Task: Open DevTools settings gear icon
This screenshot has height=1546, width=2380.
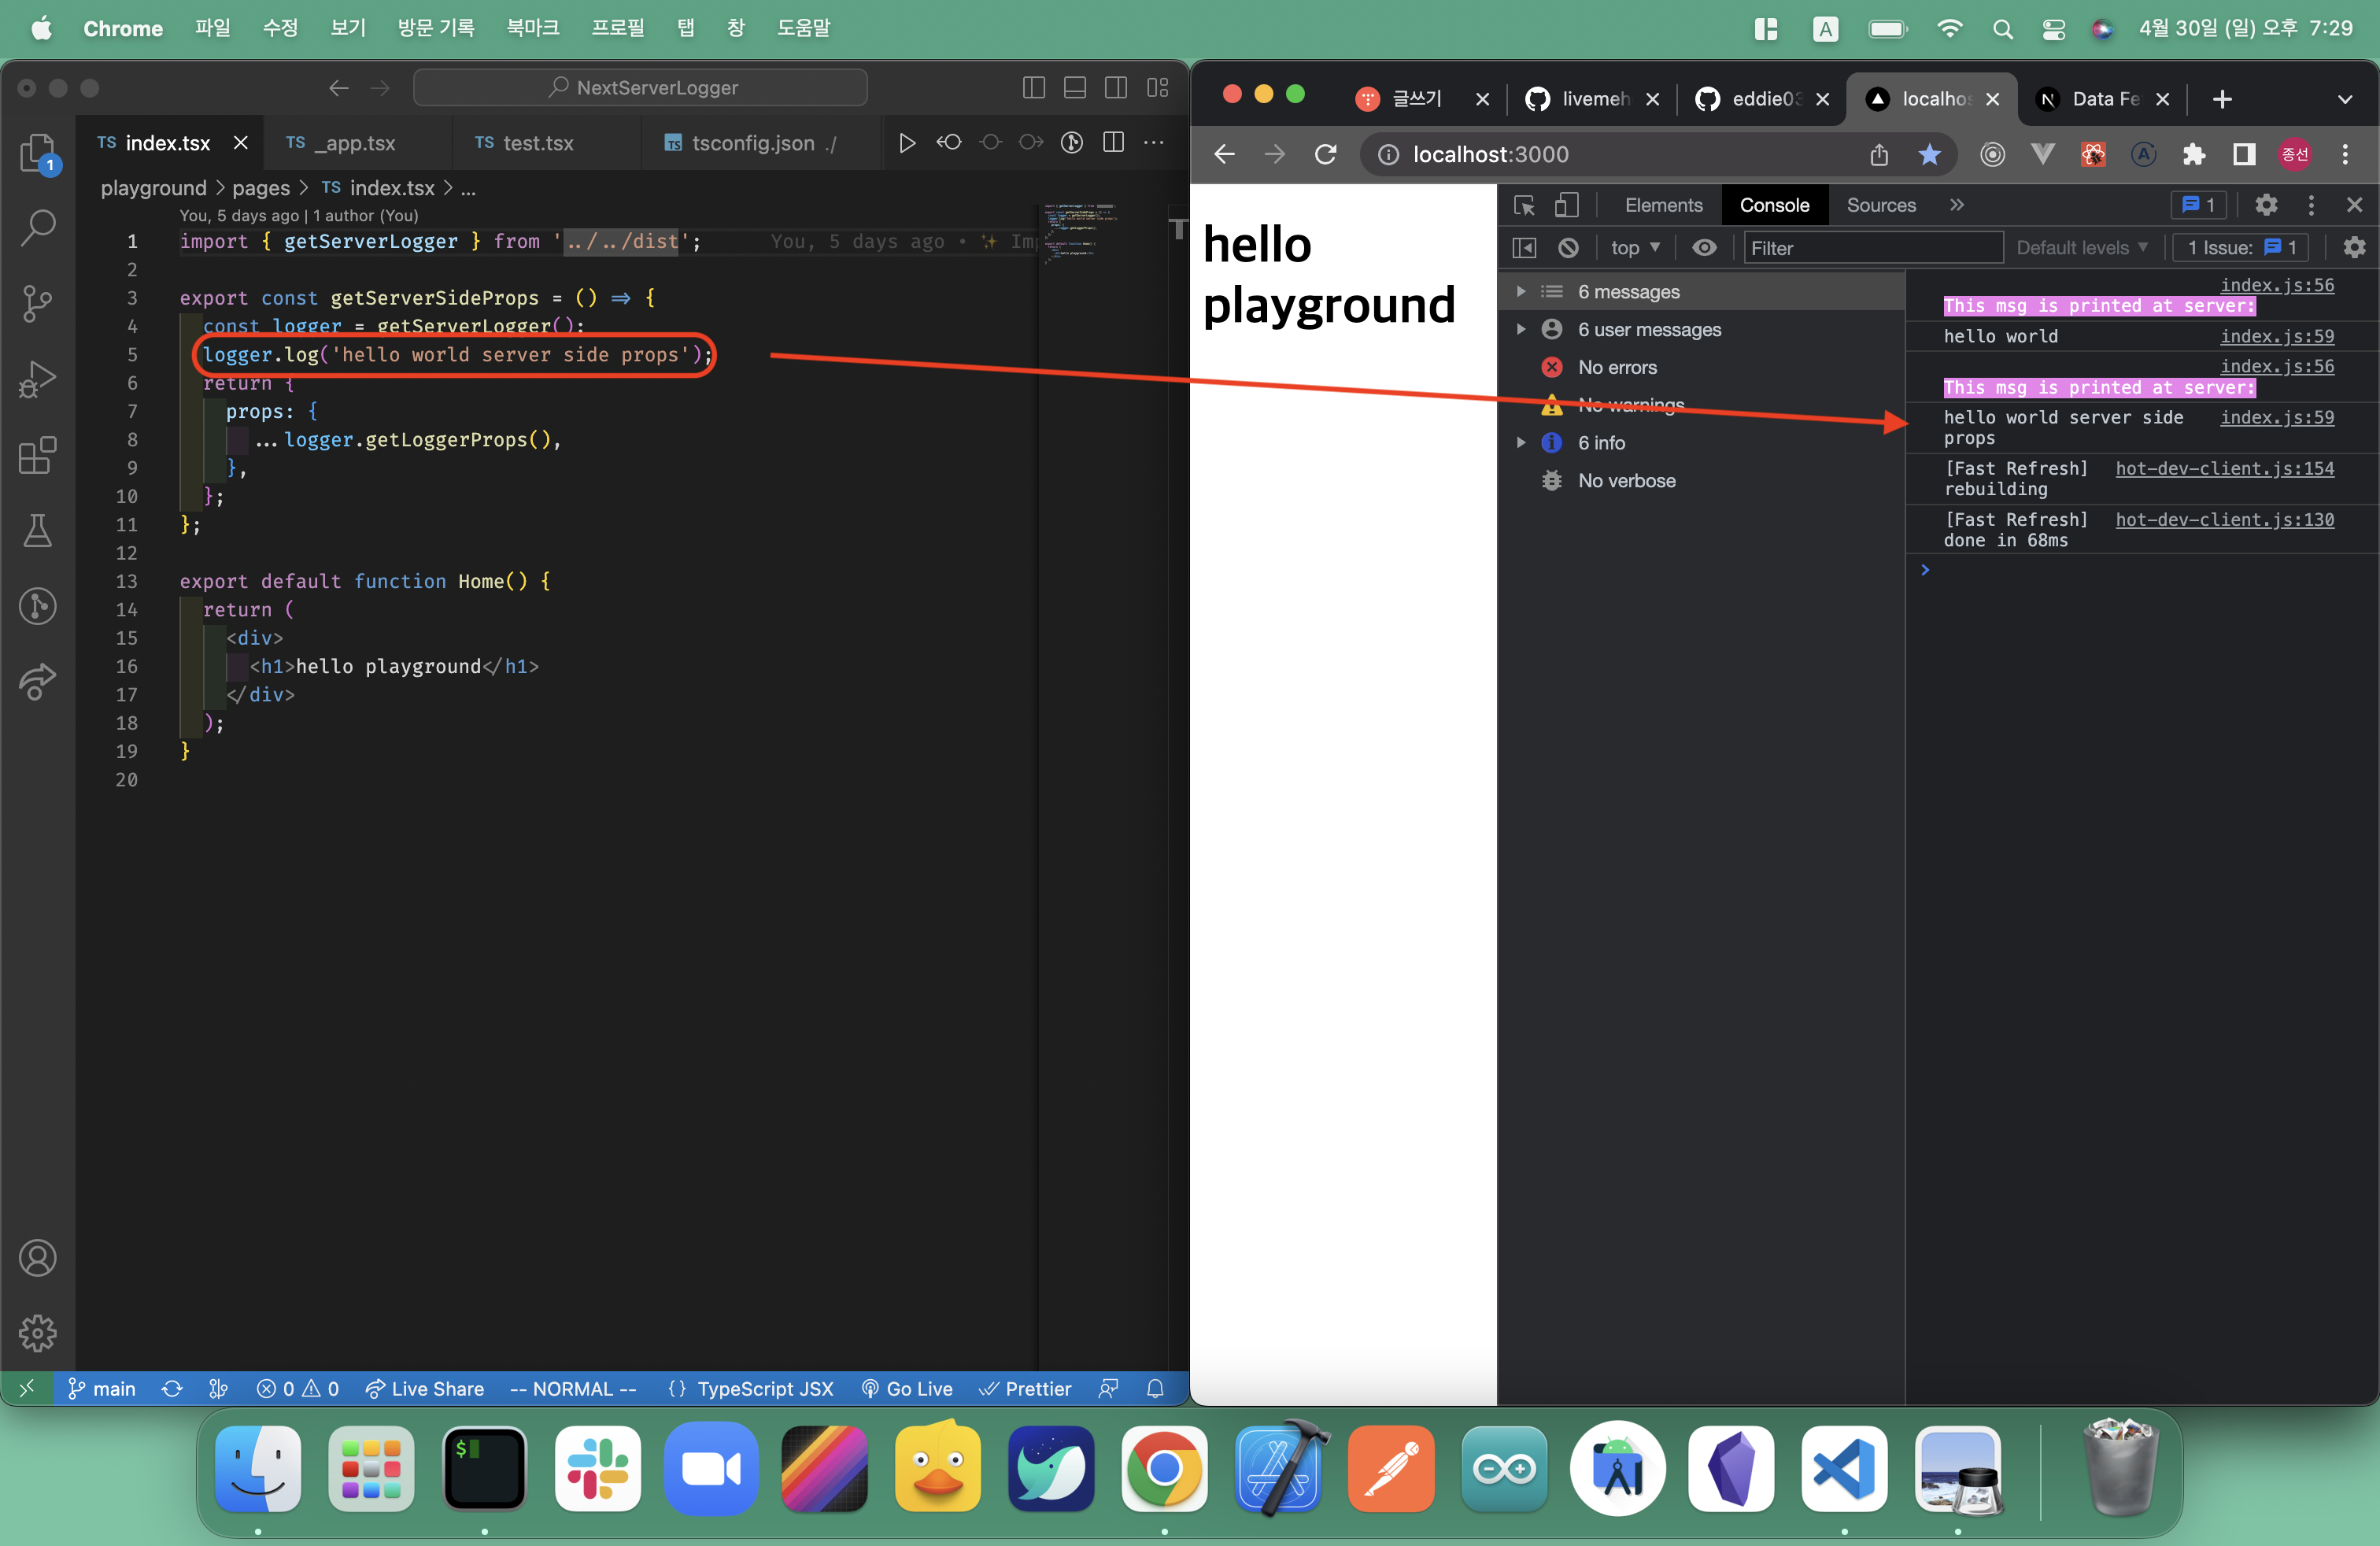Action: 2266,205
